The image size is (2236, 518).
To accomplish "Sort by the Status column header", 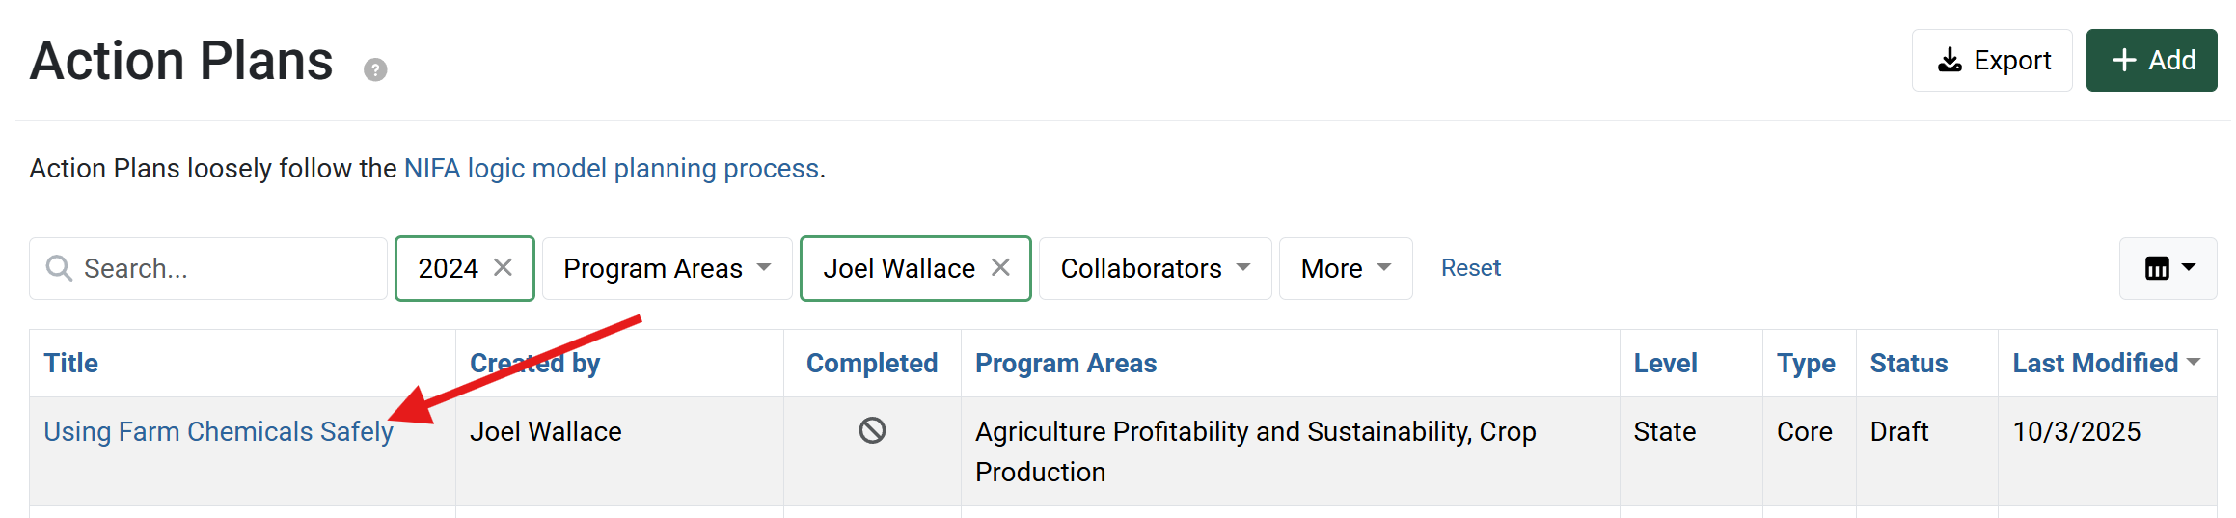I will click(x=1908, y=364).
